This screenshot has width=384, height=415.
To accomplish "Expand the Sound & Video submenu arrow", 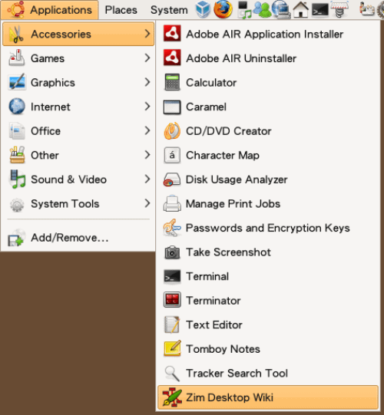I will pyautogui.click(x=147, y=180).
